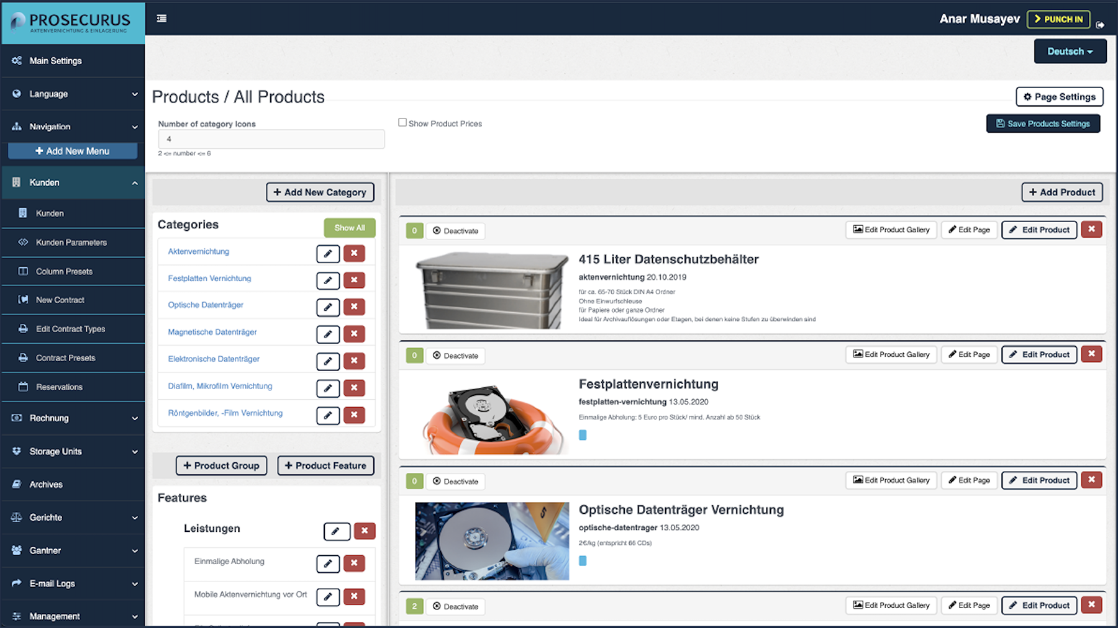This screenshot has width=1118, height=628.
Task: Enable the Show Product Prices checkbox
Action: tap(402, 123)
